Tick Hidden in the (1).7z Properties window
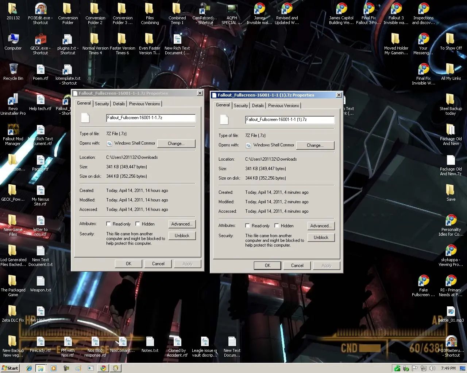Image resolution: width=467 pixels, height=373 pixels. pos(277,226)
